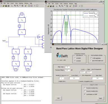Click Save icon in Figure 3 toolbar

click(6, 6)
